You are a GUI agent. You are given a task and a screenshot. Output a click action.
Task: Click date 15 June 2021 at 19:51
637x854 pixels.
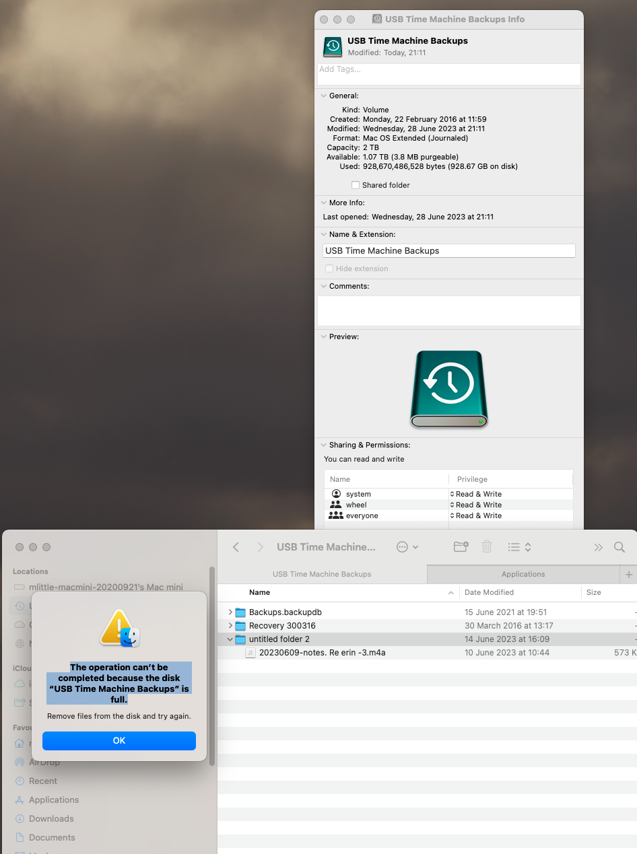(506, 612)
